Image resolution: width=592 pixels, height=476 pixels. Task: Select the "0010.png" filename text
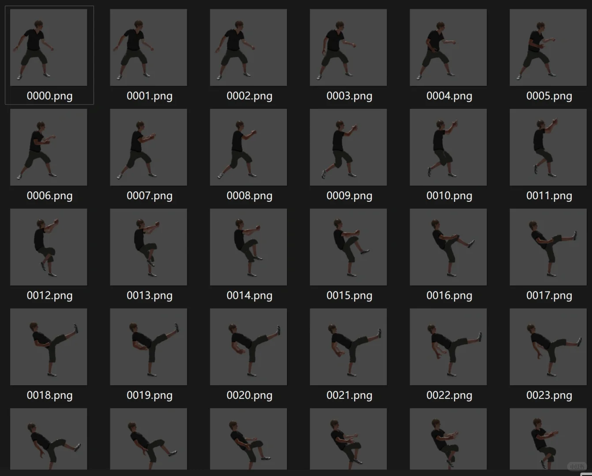coord(449,196)
